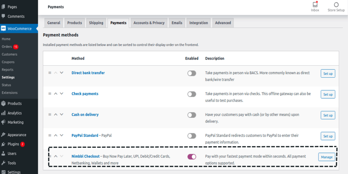This screenshot has height=174, width=348.
Task: Switch to the Shipping tab
Action: coord(96,23)
